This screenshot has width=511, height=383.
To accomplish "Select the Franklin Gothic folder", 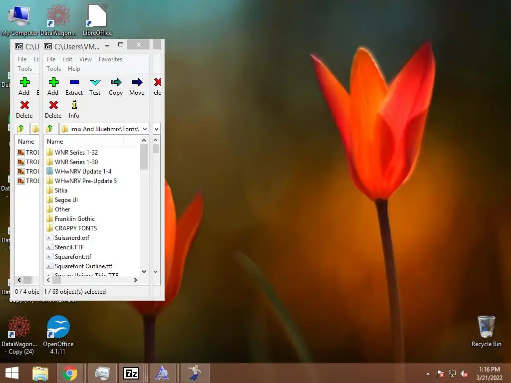I will [75, 218].
